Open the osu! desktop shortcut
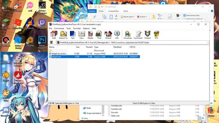 (x=30, y=7)
